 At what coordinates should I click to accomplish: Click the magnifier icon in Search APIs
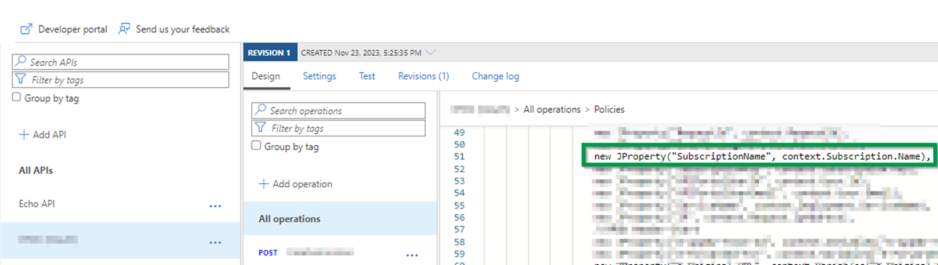click(21, 62)
